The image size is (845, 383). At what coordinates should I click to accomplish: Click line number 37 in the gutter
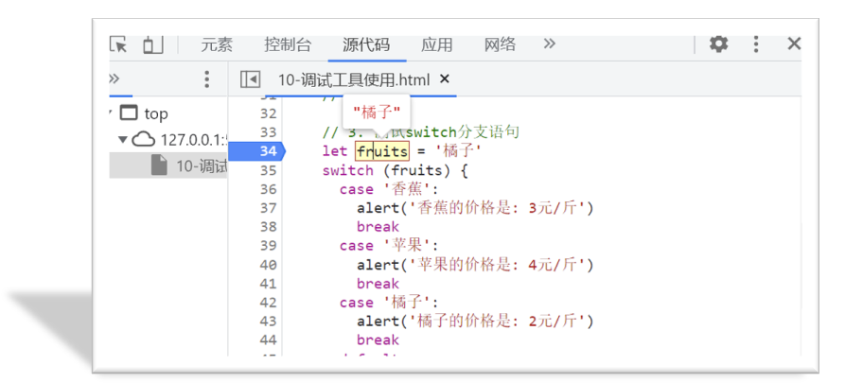click(268, 208)
